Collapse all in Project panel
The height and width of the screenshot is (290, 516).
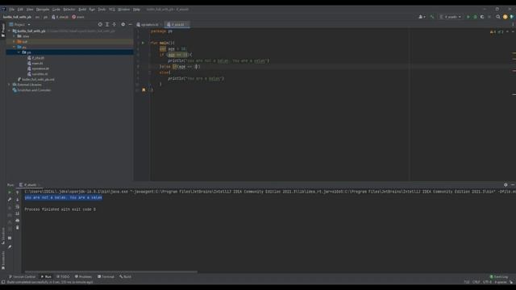114,24
